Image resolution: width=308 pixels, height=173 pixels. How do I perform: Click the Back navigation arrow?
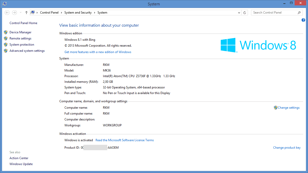point(7,13)
